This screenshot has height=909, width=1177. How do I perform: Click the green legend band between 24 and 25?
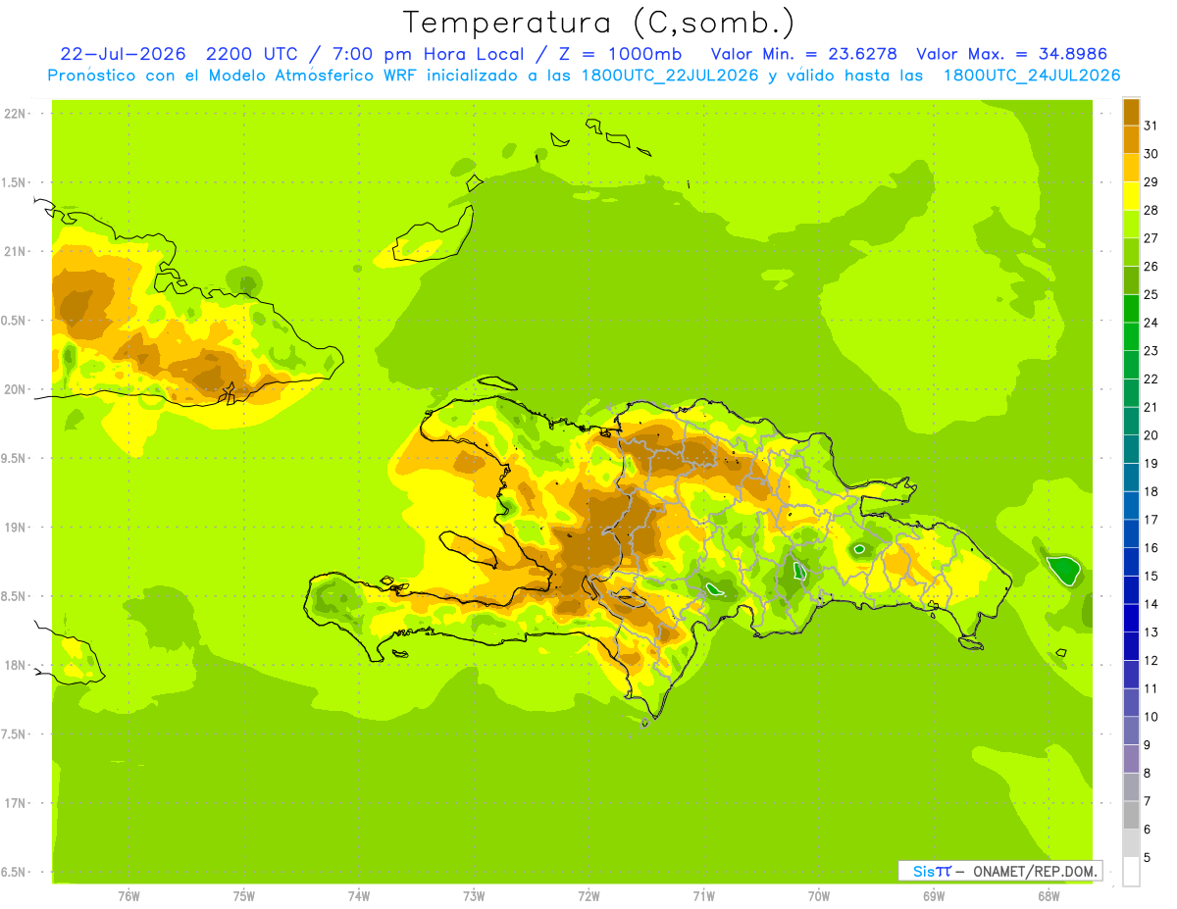[x=1131, y=308]
